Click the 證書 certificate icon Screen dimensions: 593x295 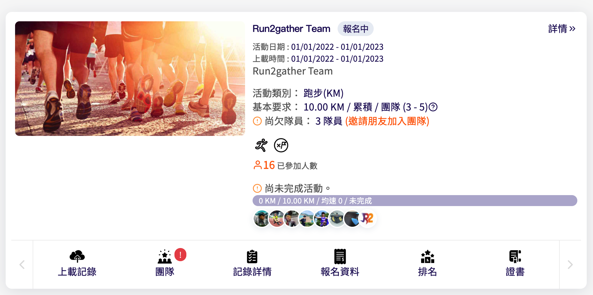pyautogui.click(x=515, y=256)
